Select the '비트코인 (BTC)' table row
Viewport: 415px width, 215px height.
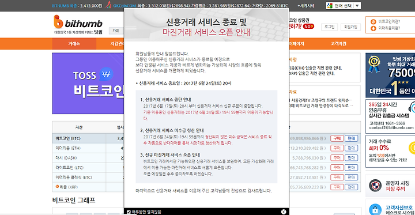pyautogui.click(x=88, y=138)
